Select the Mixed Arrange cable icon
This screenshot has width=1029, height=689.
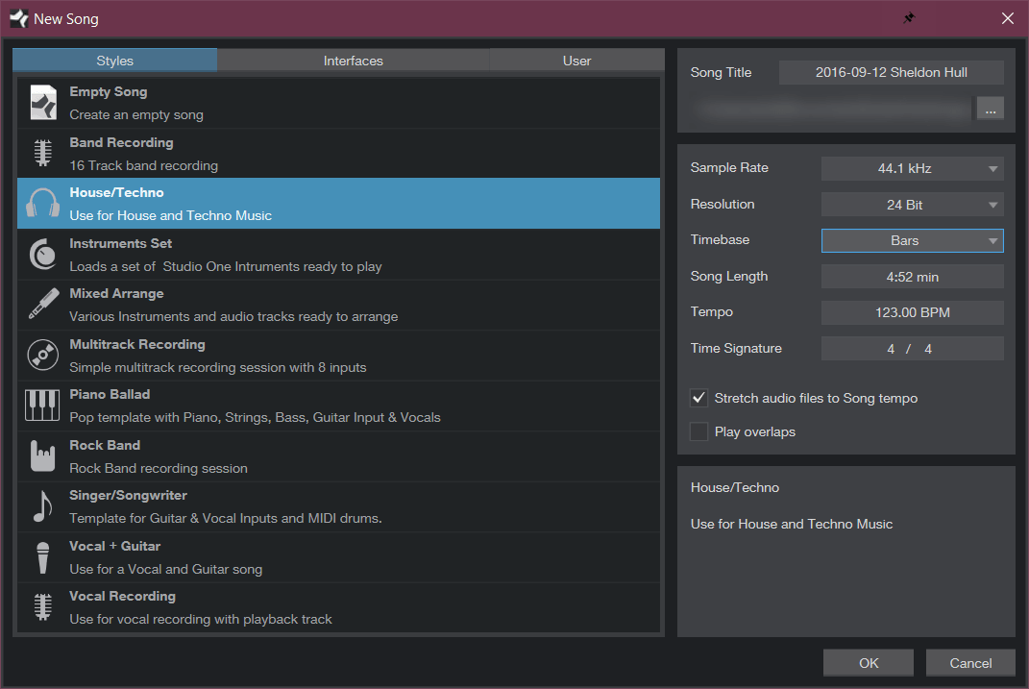click(42, 305)
